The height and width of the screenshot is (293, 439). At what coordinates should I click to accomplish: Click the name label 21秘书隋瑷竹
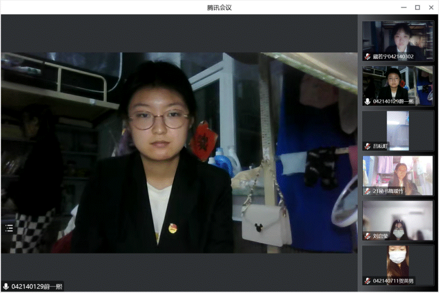[x=388, y=191]
